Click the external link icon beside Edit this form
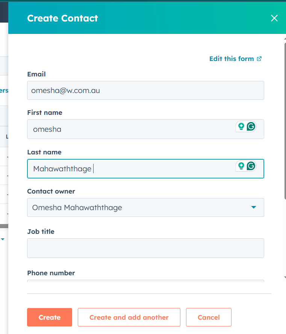The image size is (286, 334). click(x=259, y=59)
